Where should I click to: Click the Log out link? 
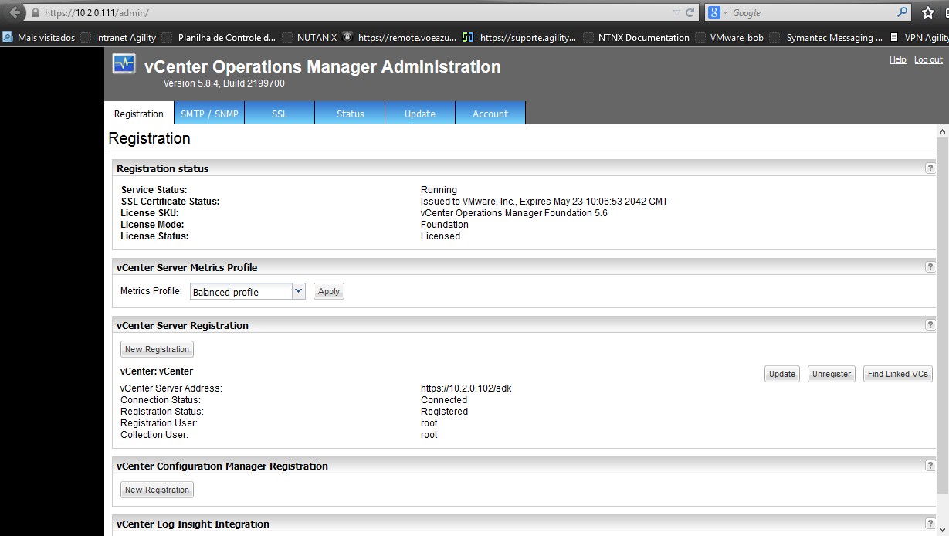(x=928, y=59)
